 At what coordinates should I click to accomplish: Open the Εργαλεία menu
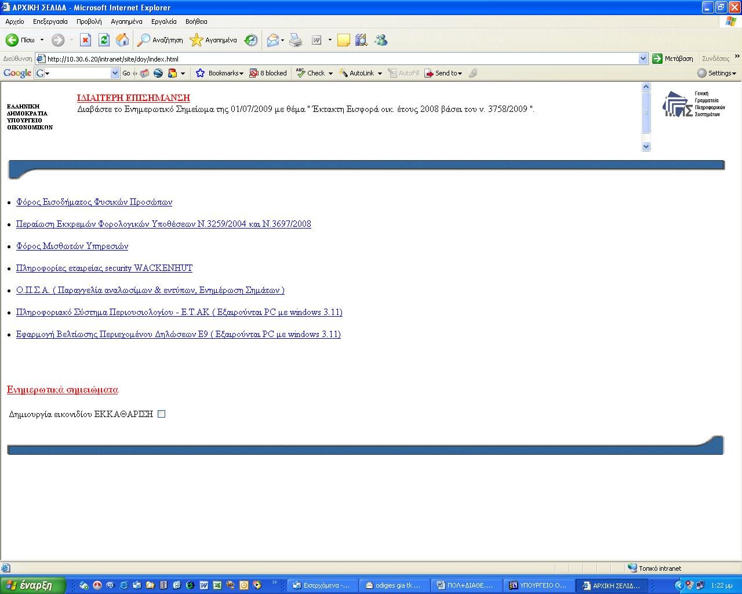point(163,21)
